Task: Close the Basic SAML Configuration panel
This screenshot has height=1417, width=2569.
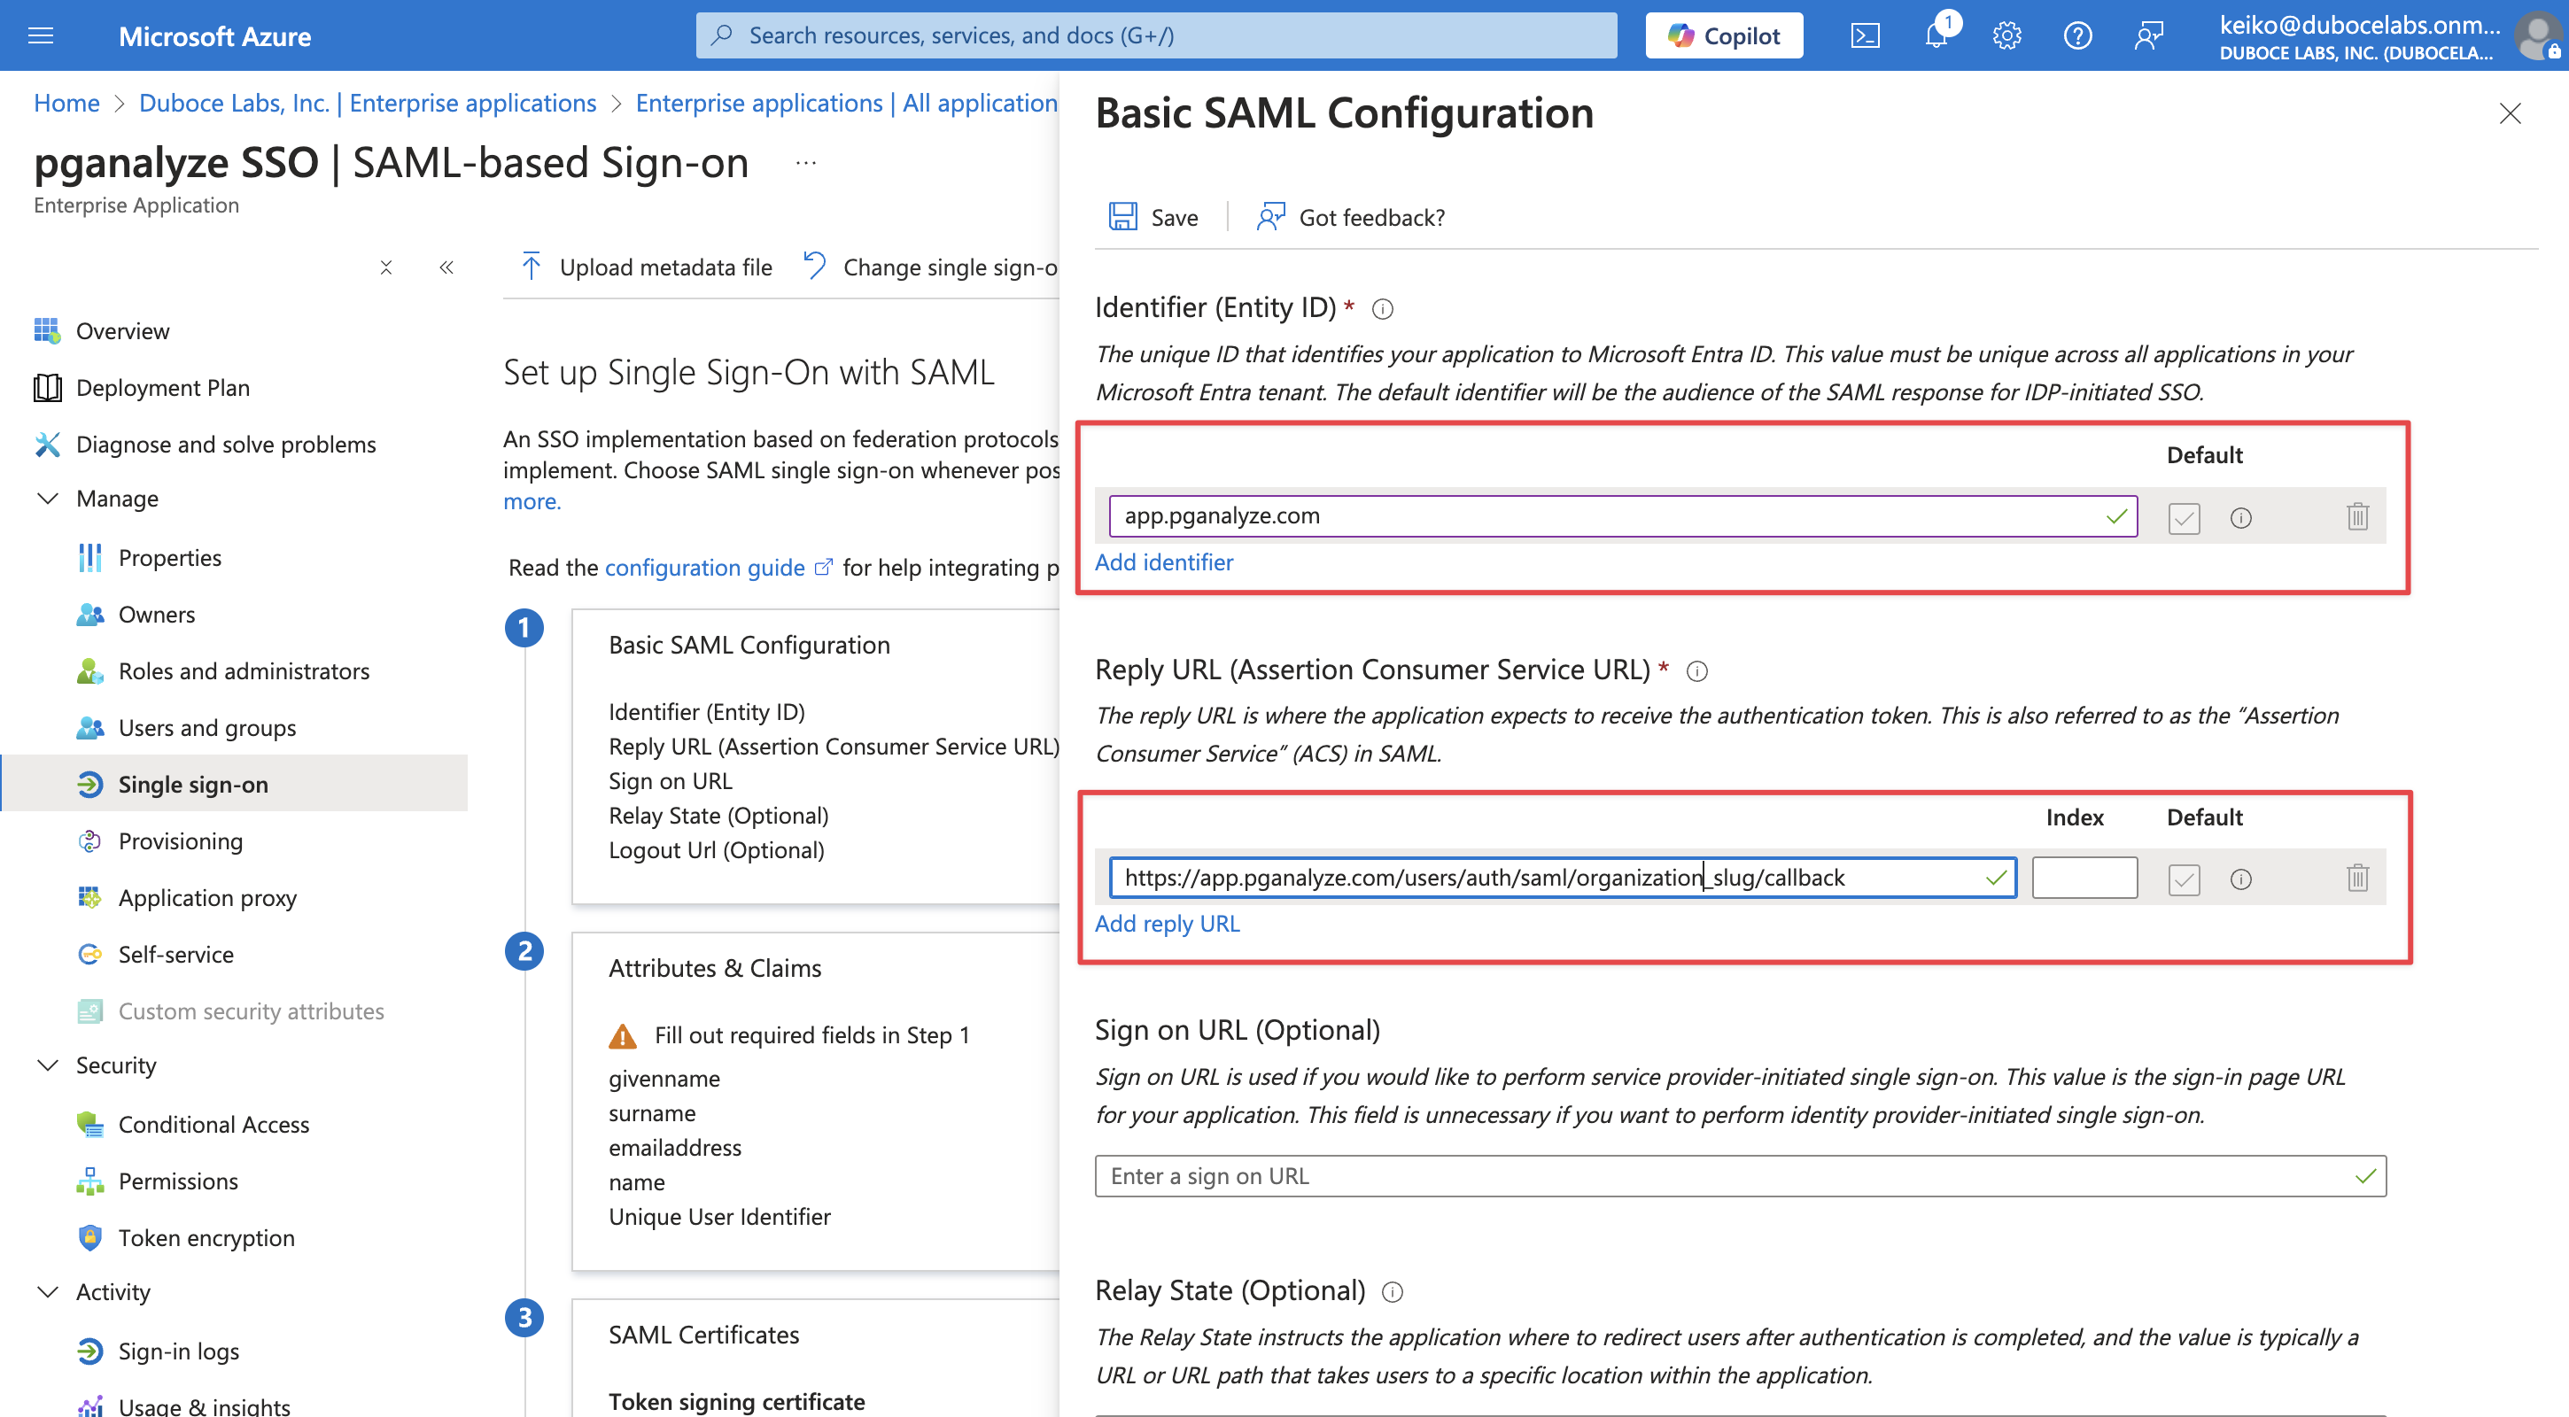Action: click(2509, 112)
